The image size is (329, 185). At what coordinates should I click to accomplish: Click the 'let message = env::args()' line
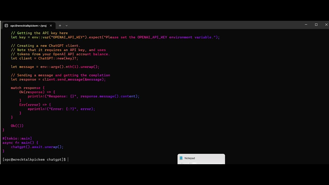[55, 67]
